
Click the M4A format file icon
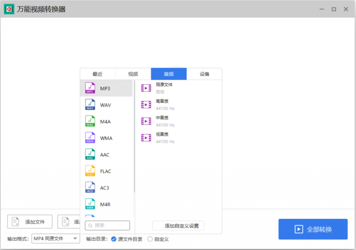point(90,121)
